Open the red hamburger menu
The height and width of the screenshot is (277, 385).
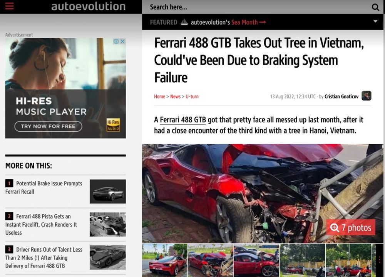pos(9,6)
